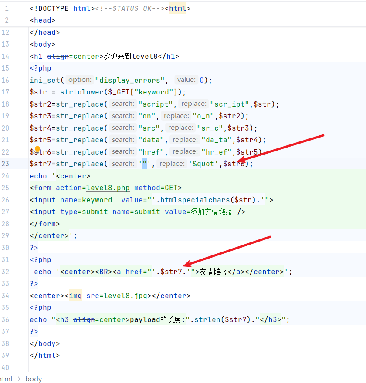
Task: Click line number 23 in the gutter
Action: point(5,164)
